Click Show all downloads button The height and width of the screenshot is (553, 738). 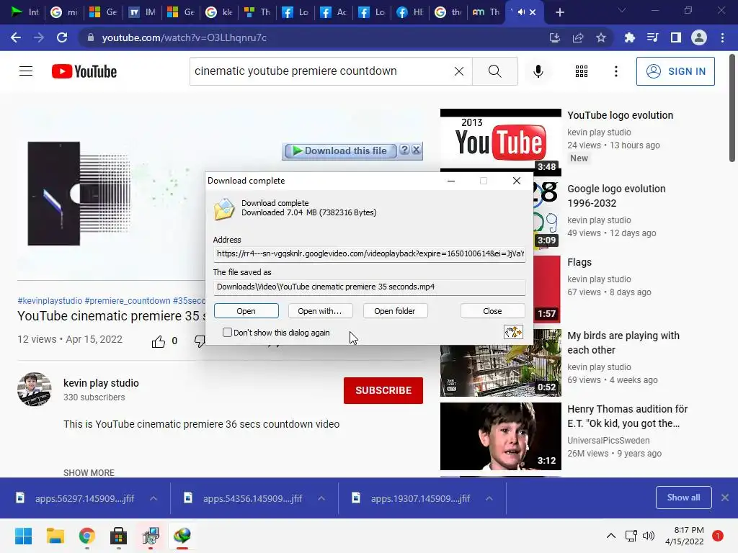pos(683,498)
